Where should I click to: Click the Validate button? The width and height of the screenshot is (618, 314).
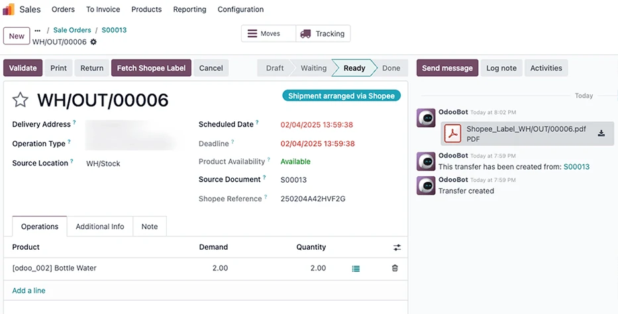pos(23,68)
